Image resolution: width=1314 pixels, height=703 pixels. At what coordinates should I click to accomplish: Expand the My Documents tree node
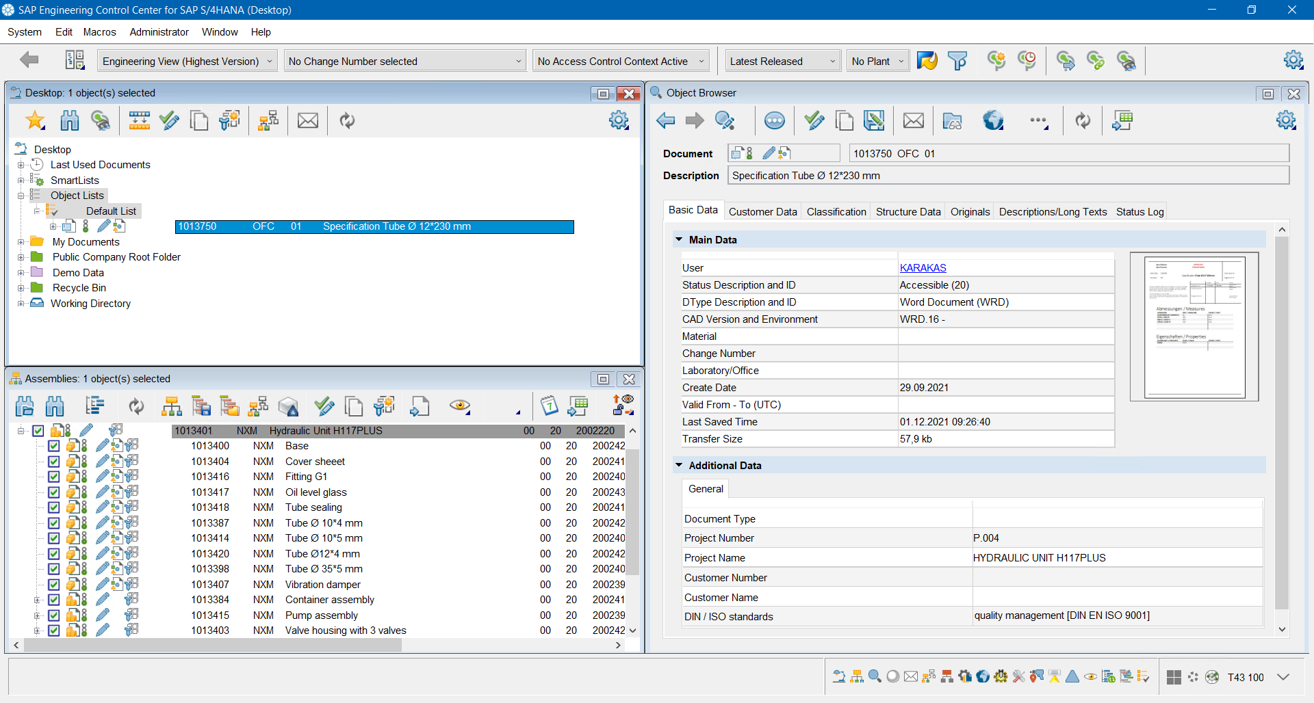[21, 242]
